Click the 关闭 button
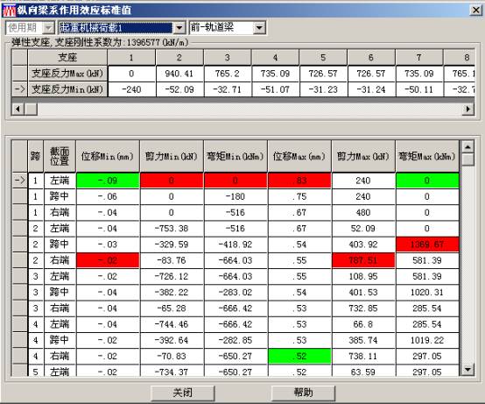Screen dimensions: 485x404 [x=183, y=393]
